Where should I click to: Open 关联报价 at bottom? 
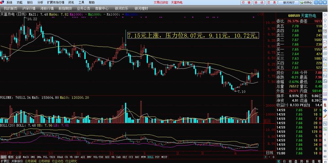(17, 161)
